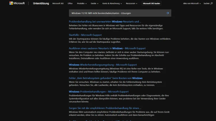Open Kein Betriebssystem gefunden result link
The width and height of the screenshot is (216, 121).
pyautogui.click(x=106, y=78)
